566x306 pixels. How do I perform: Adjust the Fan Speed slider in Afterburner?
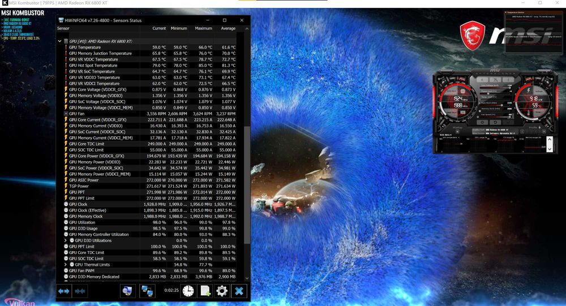point(495,117)
